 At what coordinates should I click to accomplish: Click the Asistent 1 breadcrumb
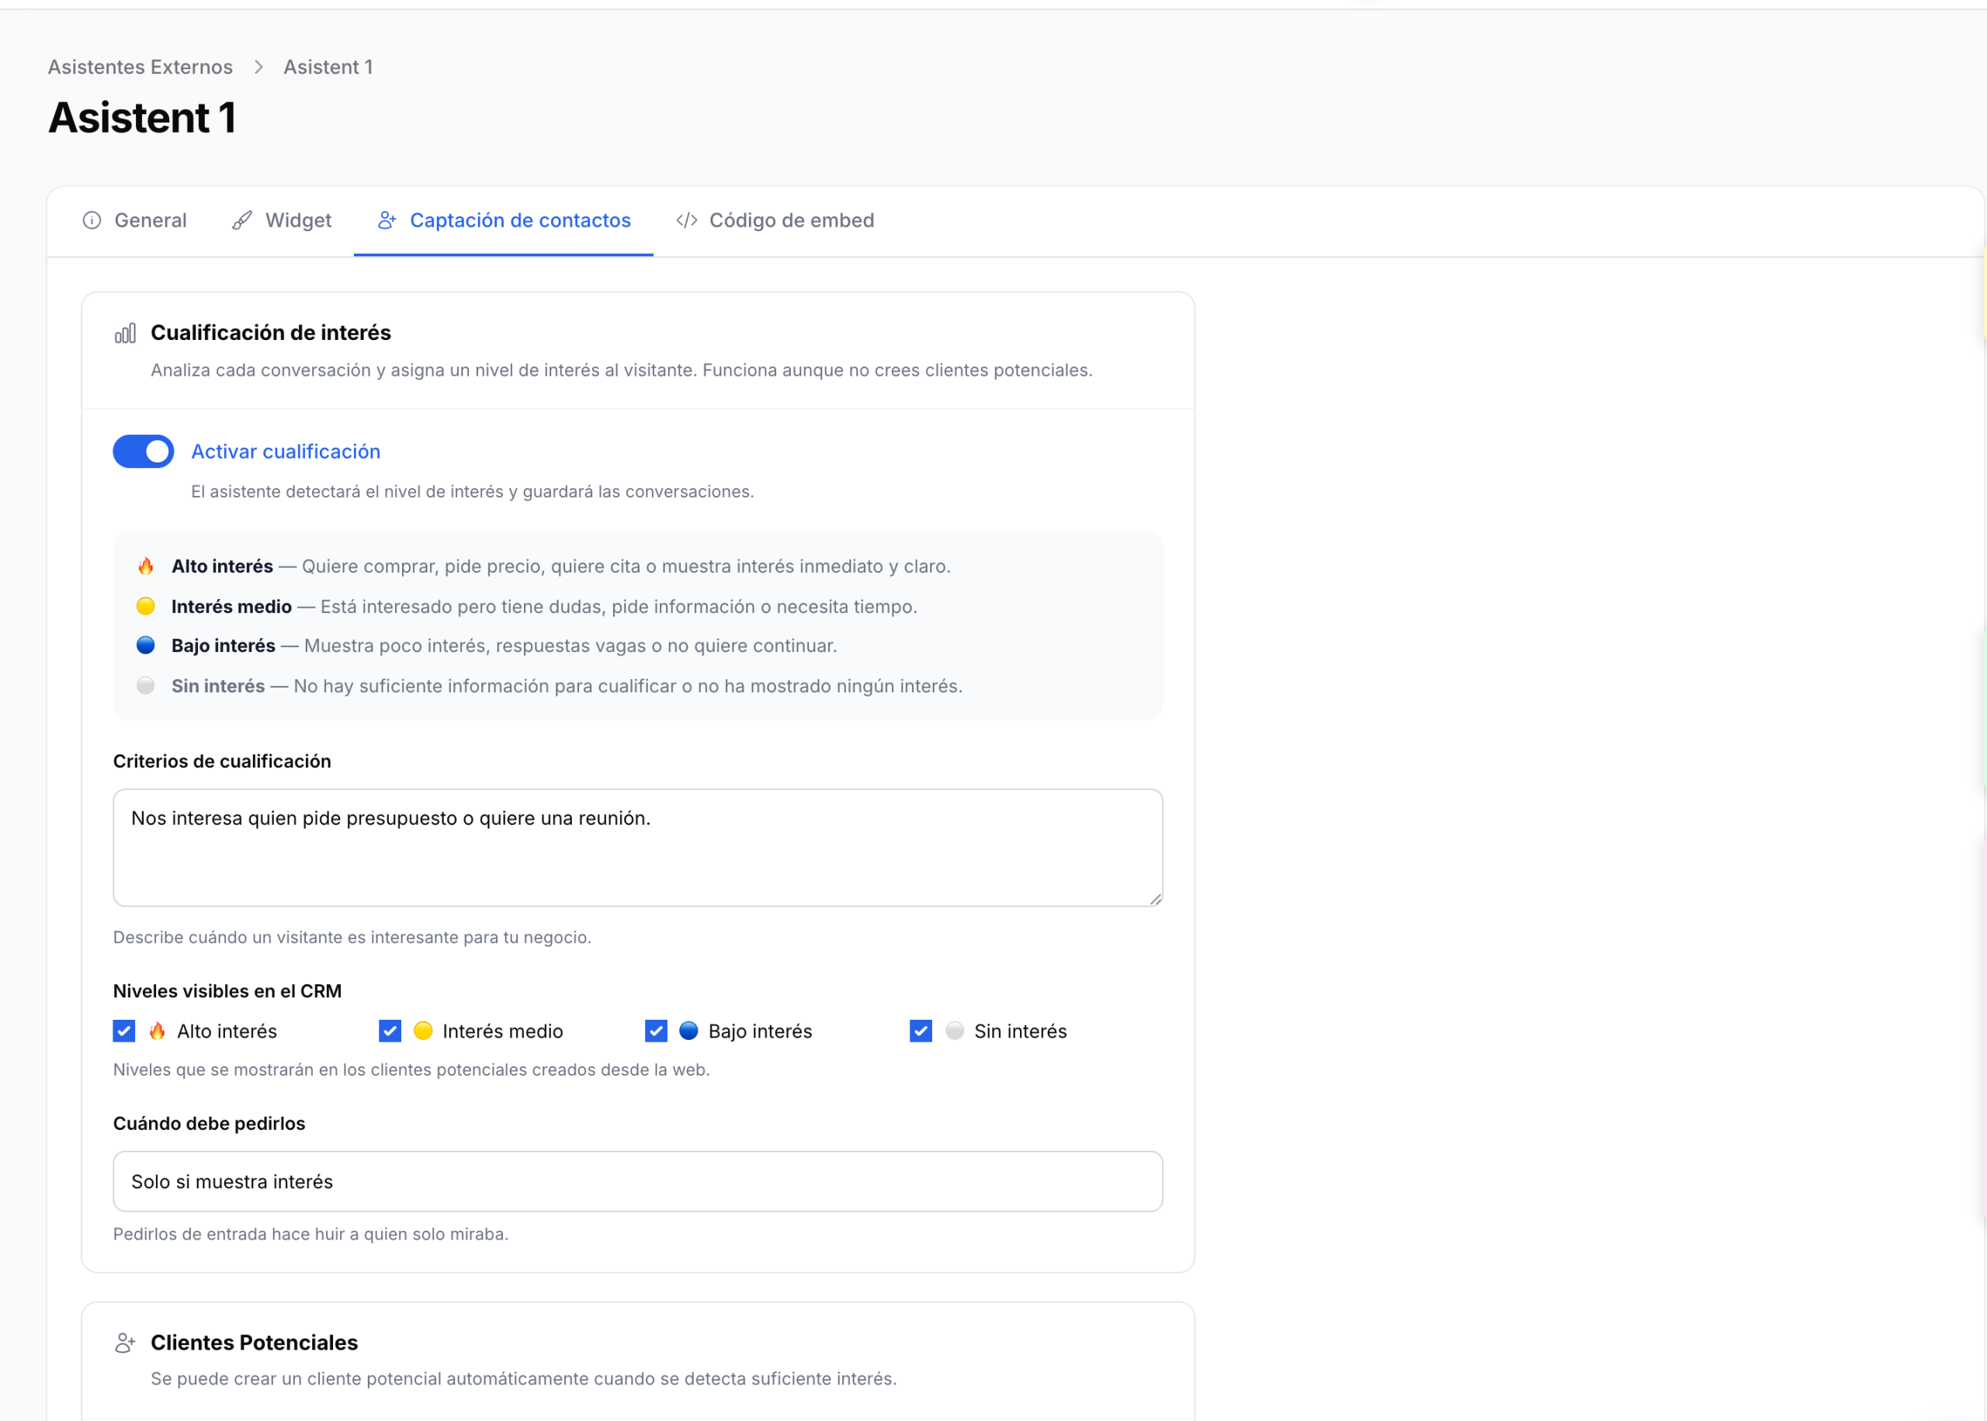328,68
